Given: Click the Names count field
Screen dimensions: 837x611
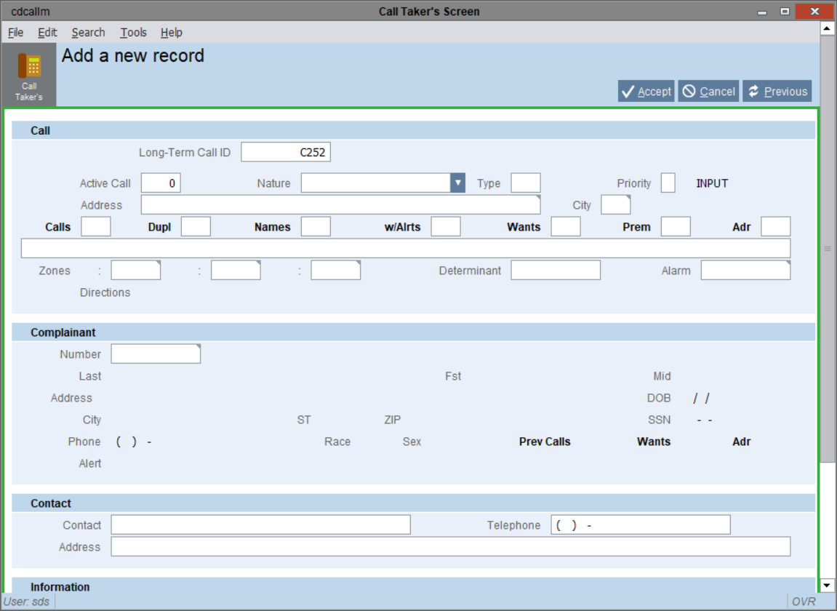Looking at the screenshot, I should click(316, 227).
